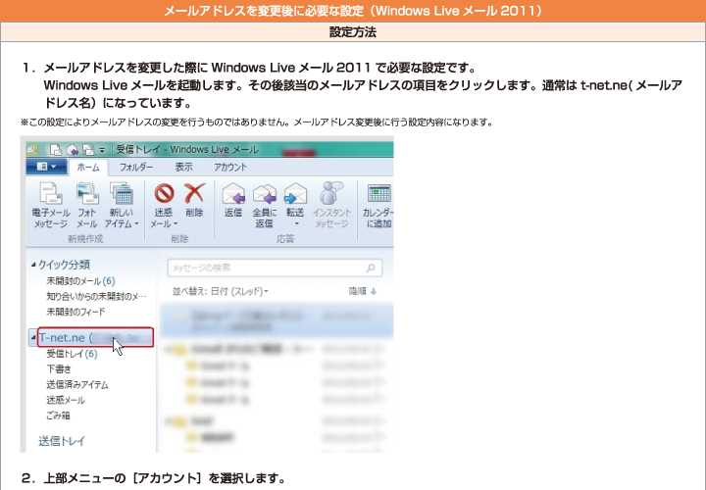
Task: Click the orange page title about Windows Live メール 2011
Action: point(353,11)
